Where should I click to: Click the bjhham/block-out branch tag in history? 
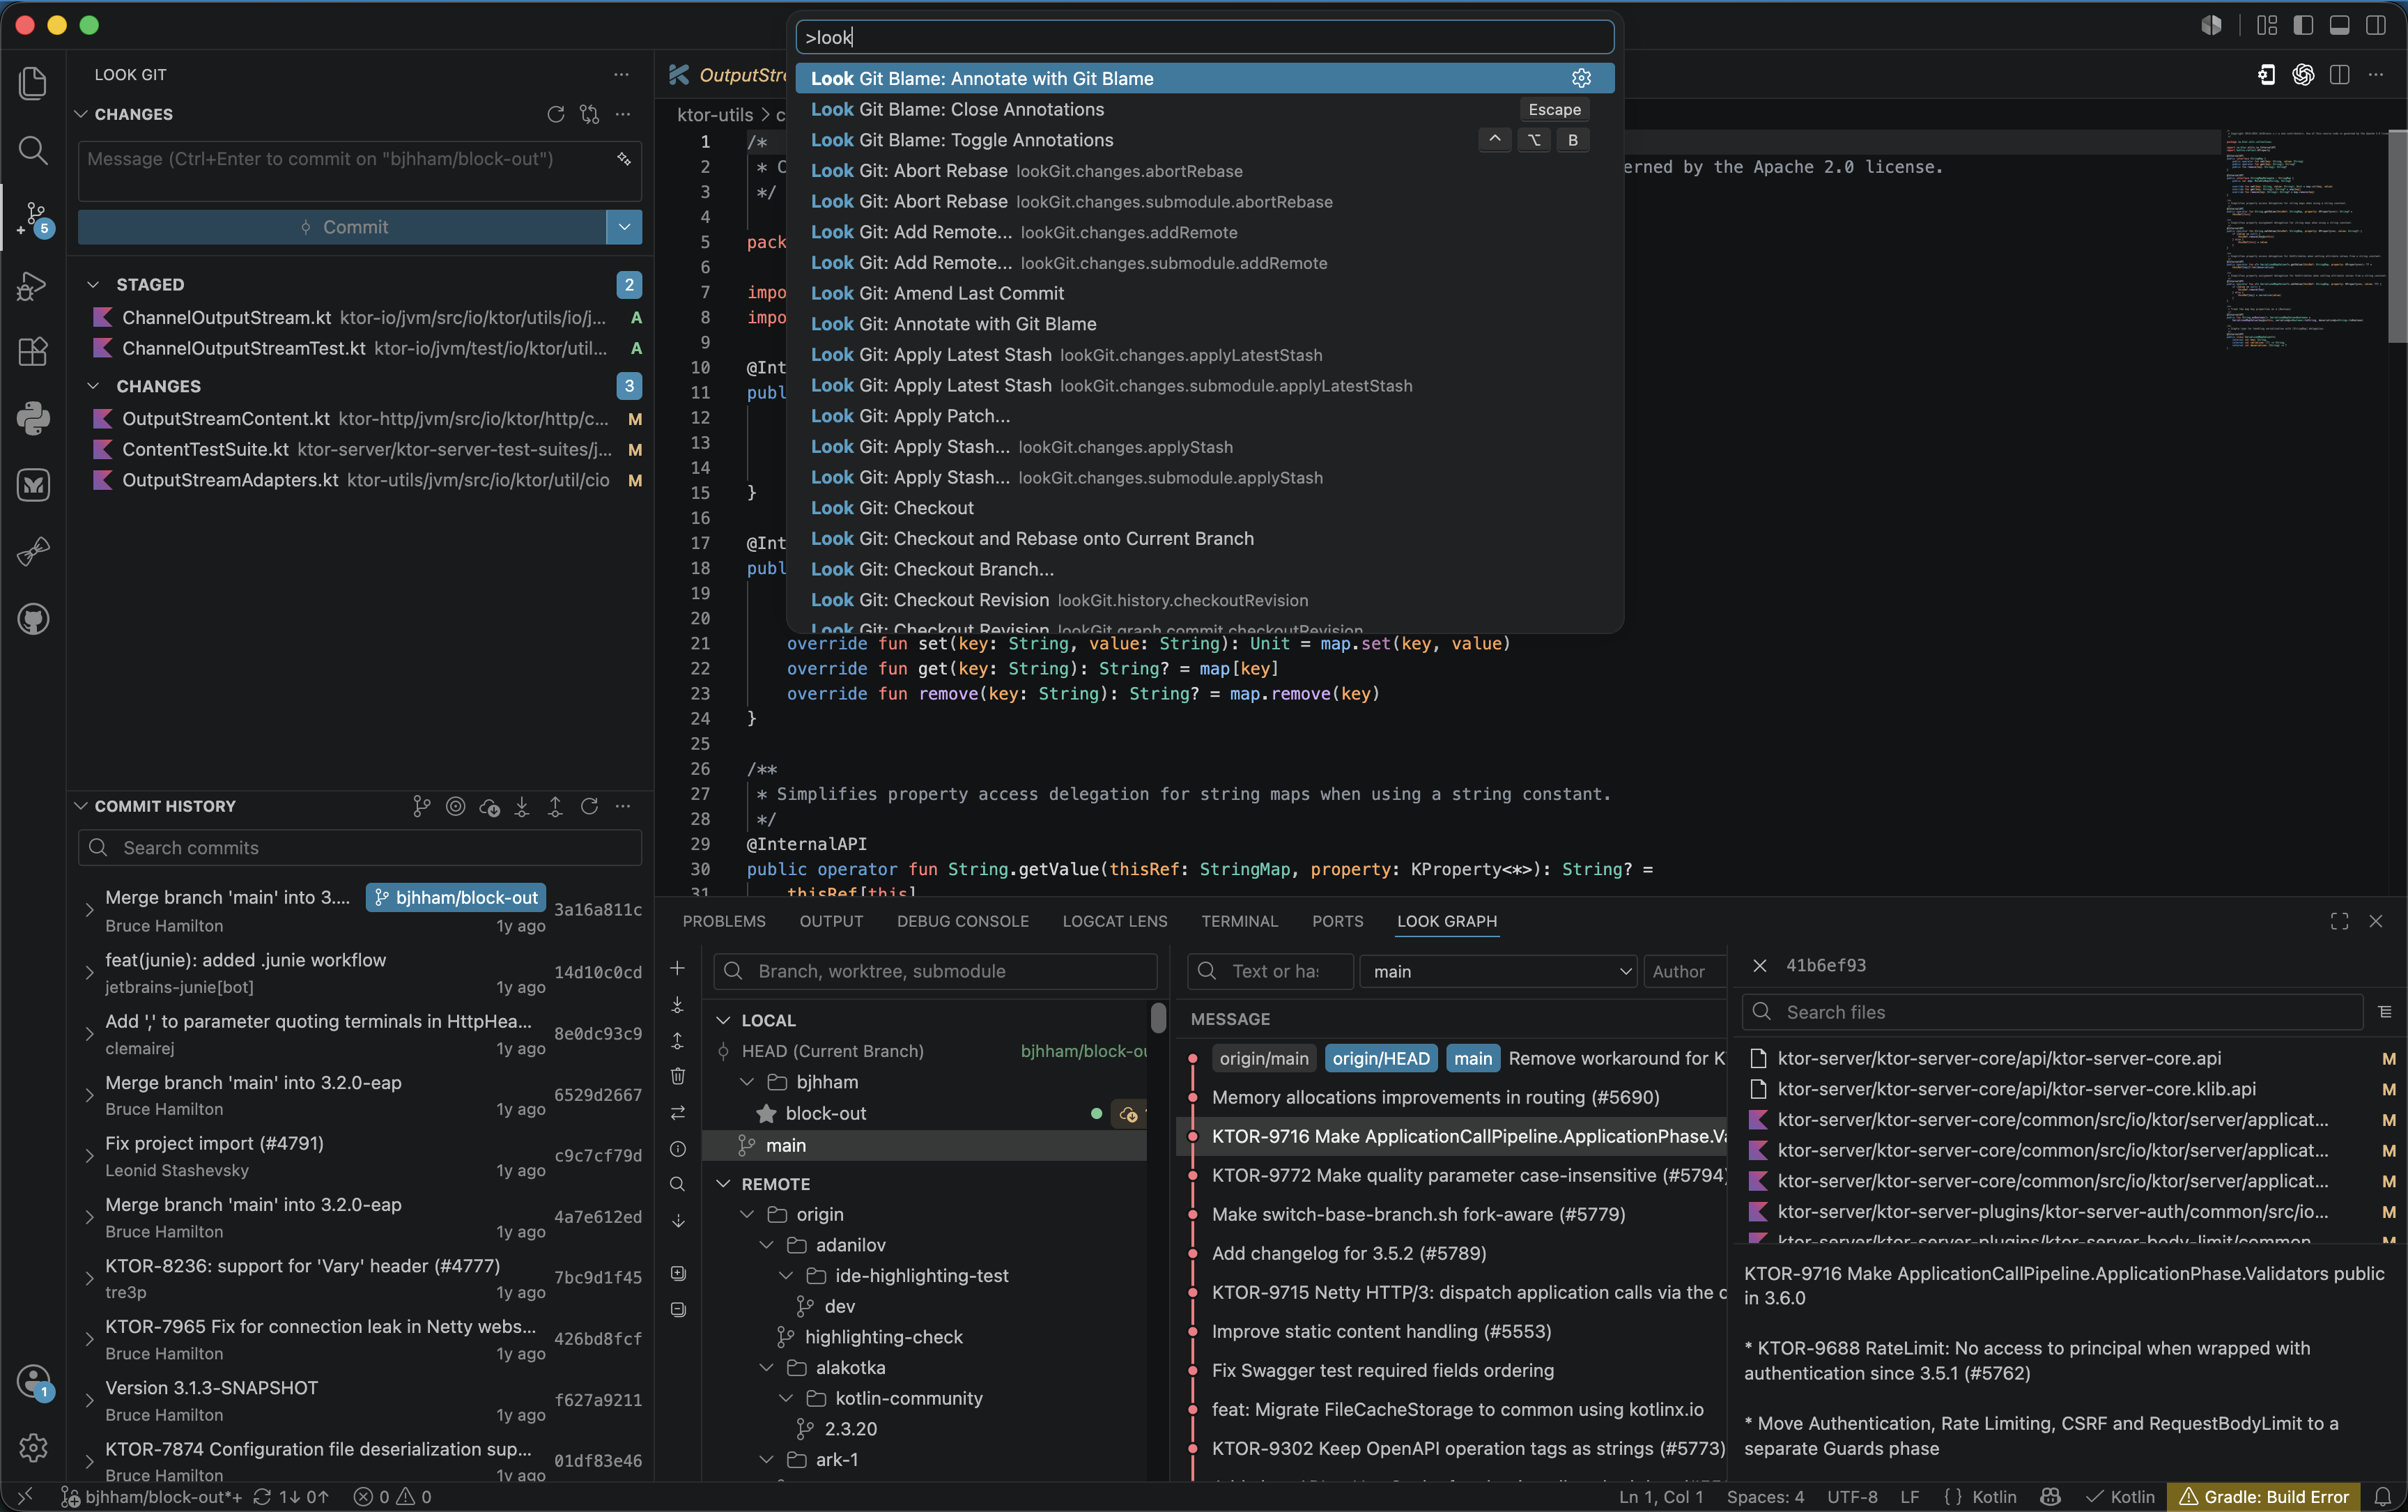pyautogui.click(x=456, y=897)
